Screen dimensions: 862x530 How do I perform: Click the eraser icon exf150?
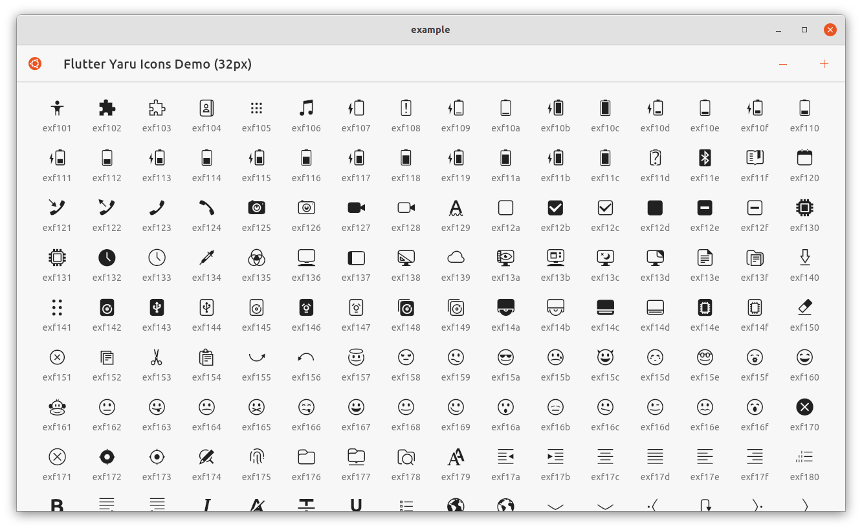804,307
